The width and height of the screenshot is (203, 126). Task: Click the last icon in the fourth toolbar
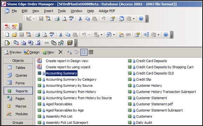coord(70,43)
